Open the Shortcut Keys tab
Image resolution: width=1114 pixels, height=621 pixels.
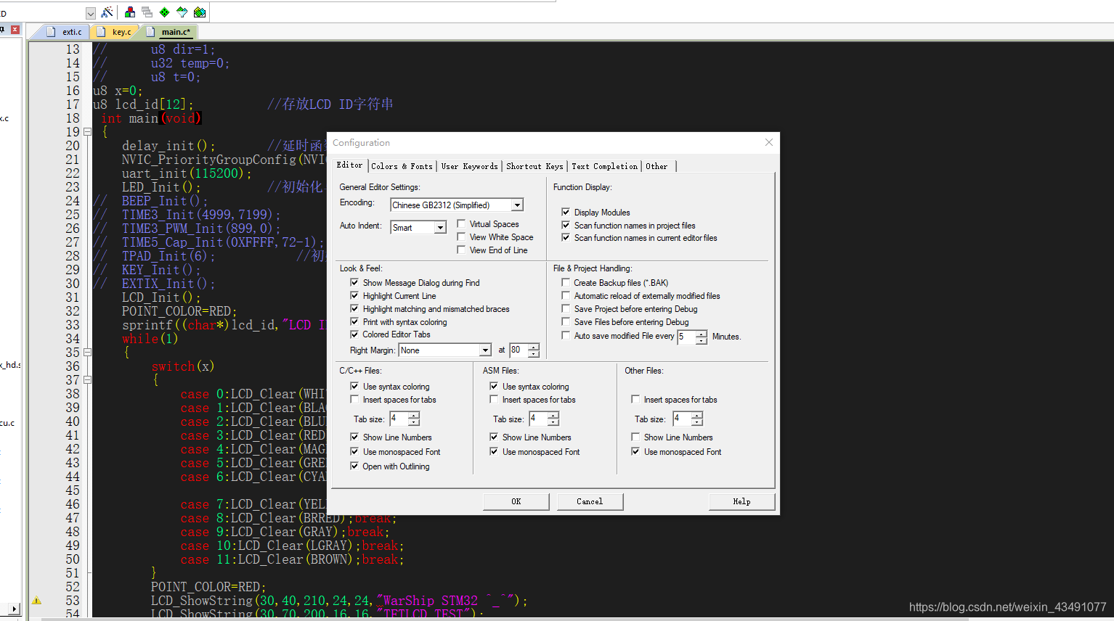534,166
